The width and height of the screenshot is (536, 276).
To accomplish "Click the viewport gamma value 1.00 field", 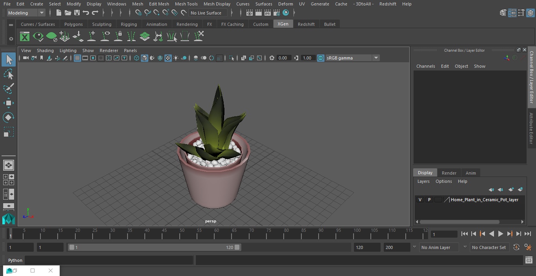I will coord(307,58).
